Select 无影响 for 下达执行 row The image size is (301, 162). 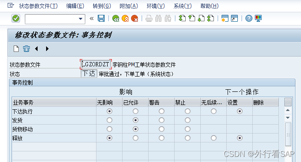pyautogui.click(x=109, y=111)
